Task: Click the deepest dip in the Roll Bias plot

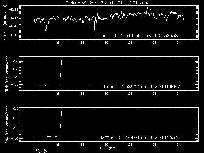Action: 95,35
